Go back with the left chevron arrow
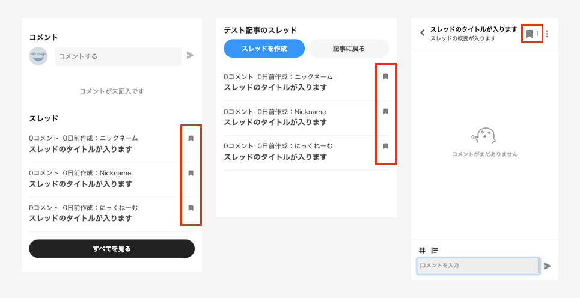Screen dimensions: 580x298 click(x=422, y=33)
